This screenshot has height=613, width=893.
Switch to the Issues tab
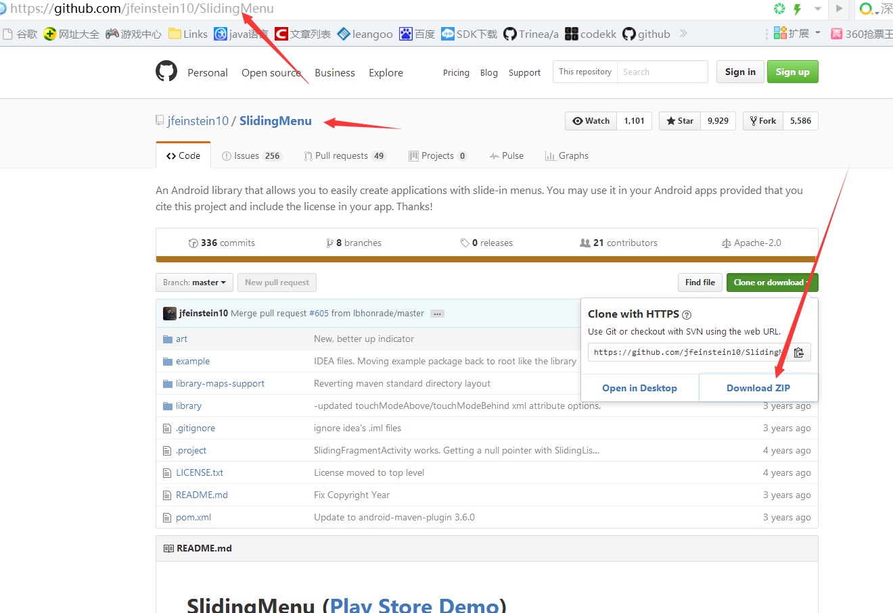point(251,155)
